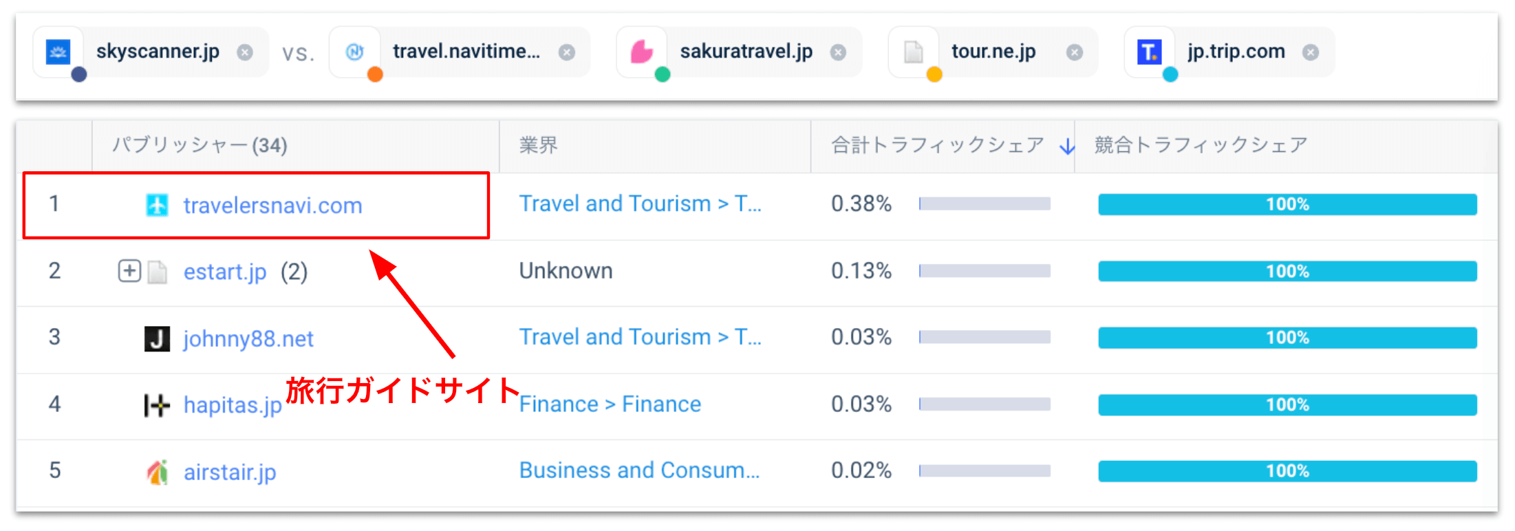Viewport: 1515px width, 531px height.
Task: Remove skyscanner.jp from the comparison
Action: 244,51
